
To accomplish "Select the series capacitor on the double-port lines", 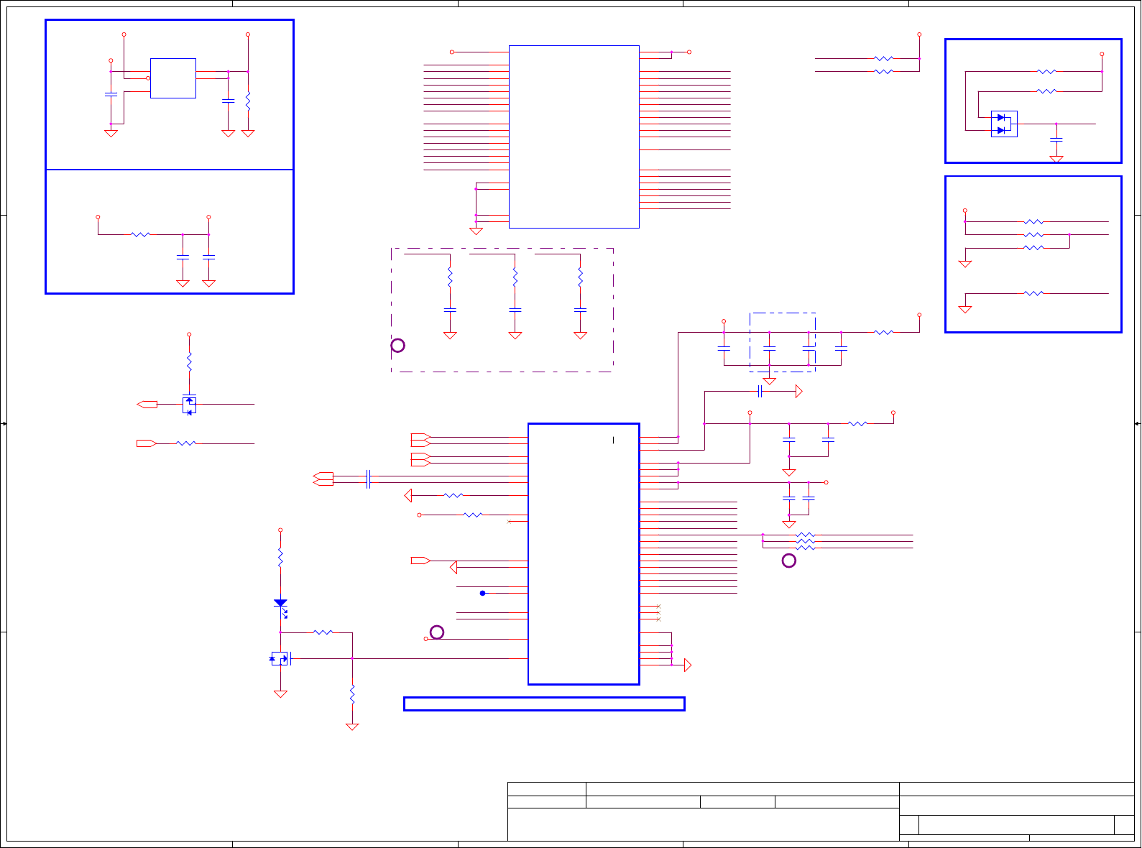I will 368,479.
